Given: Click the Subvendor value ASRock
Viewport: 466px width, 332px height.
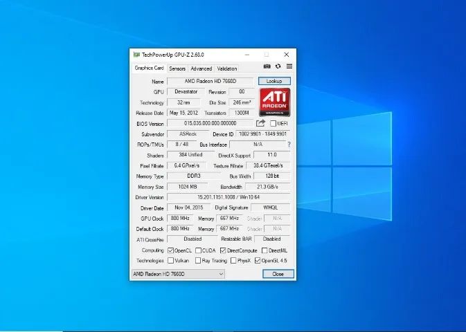Looking at the screenshot, I should pyautogui.click(x=188, y=134).
